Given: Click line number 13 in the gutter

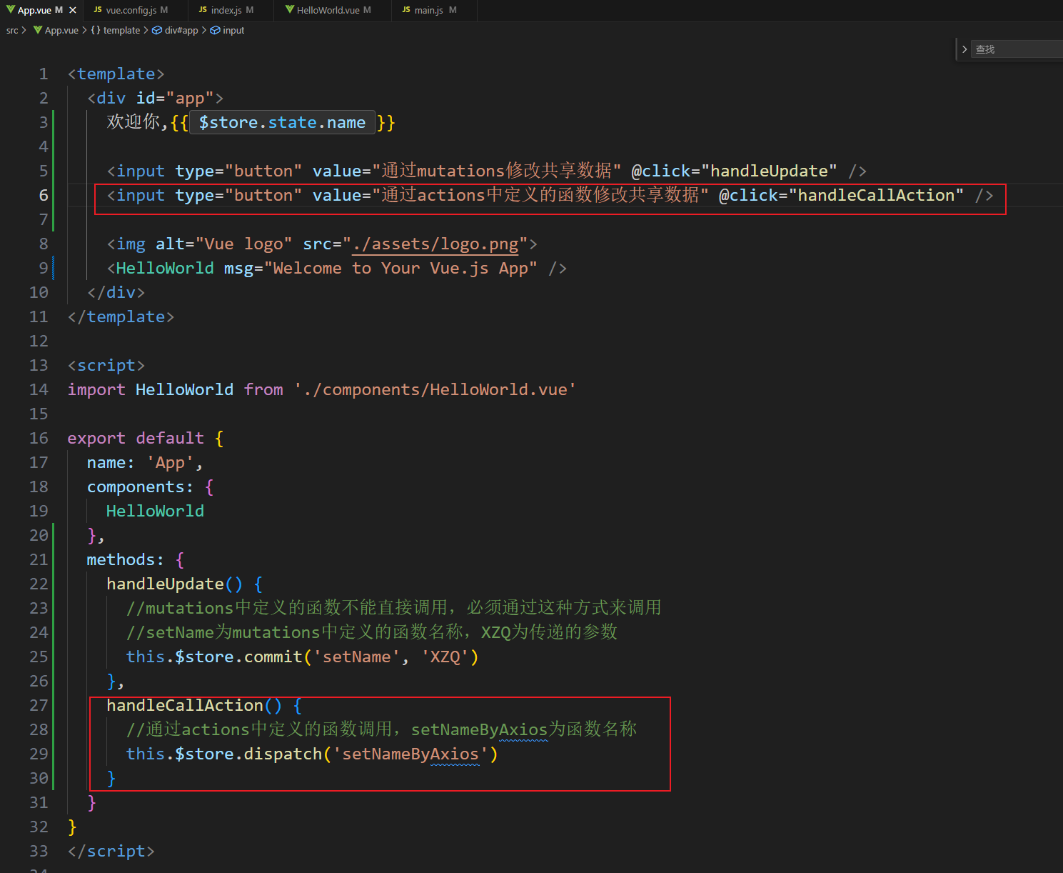Looking at the screenshot, I should [x=39, y=365].
